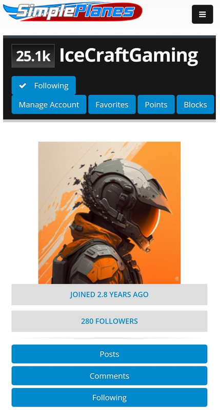Click the IceCraftGaming username heading
220x410 pixels.
[x=129, y=56]
